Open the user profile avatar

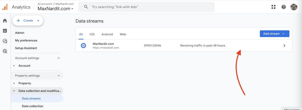point(294,7)
